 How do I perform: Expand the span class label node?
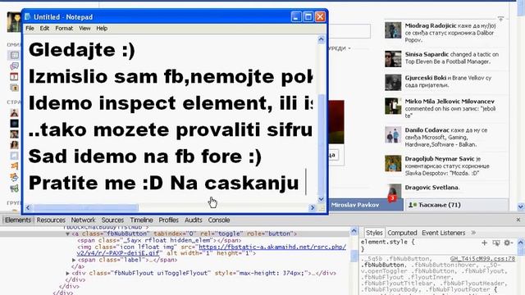[x=74, y=260]
